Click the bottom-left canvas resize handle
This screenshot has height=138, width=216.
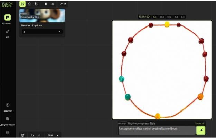[112, 119]
